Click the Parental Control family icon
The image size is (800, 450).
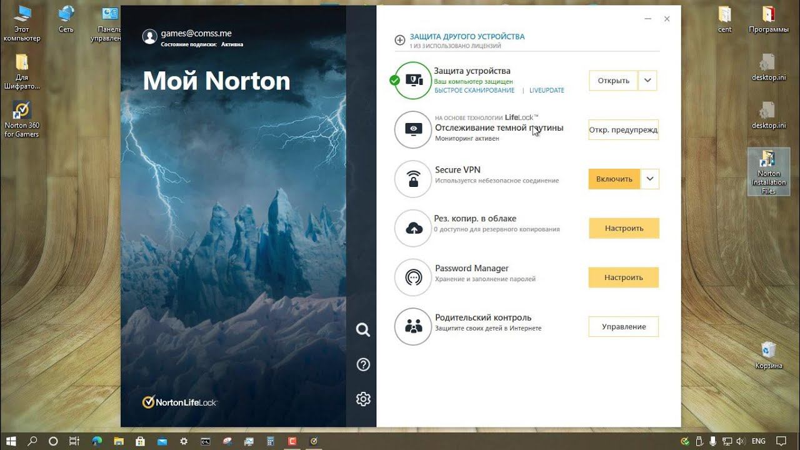[413, 326]
